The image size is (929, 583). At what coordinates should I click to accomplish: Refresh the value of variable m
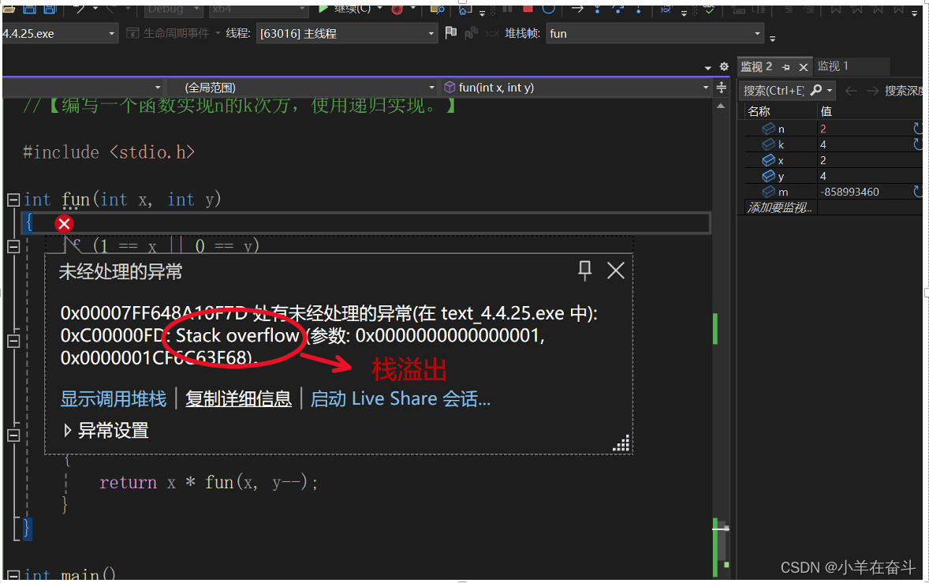917,192
